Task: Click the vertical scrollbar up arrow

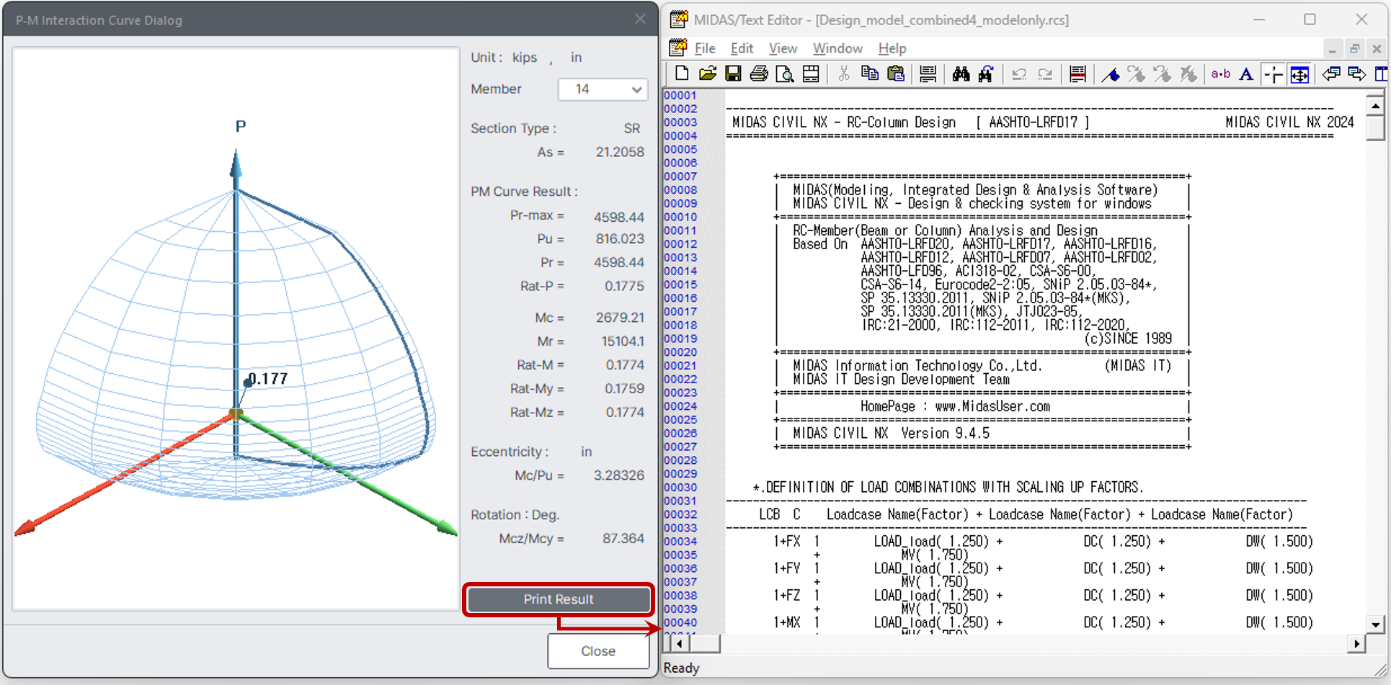Action: (1375, 106)
